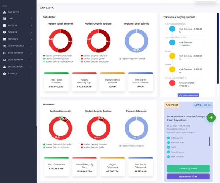Open the Ana Sayfa menu item

tap(18, 12)
